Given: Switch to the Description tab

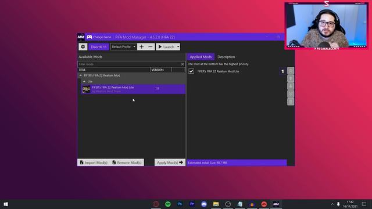Looking at the screenshot, I should coord(226,57).
